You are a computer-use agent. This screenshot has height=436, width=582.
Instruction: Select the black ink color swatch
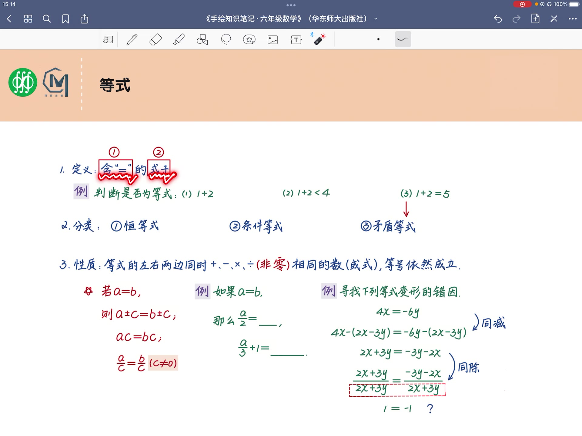point(378,39)
